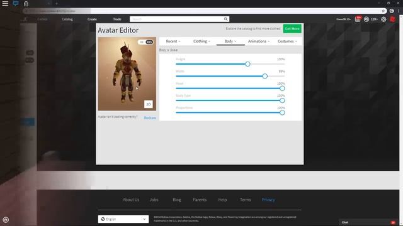Click the search magnifier icon
Viewport: 403px width, 226px height.
point(225,19)
